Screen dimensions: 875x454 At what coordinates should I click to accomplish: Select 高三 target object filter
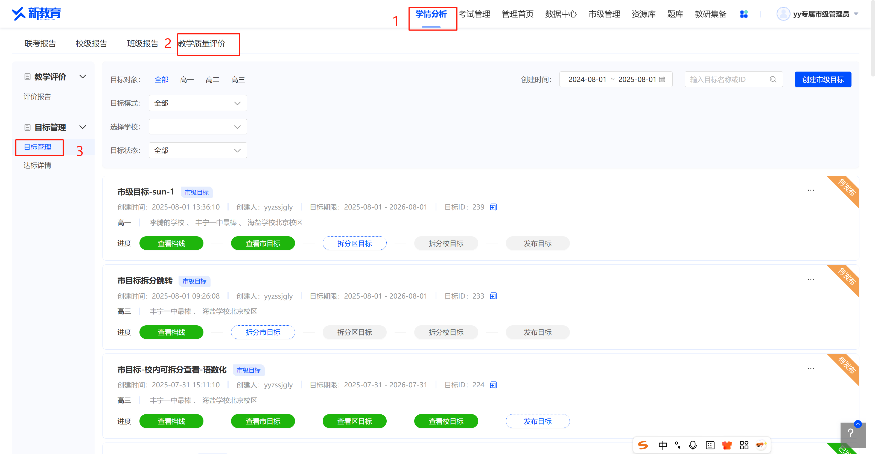tap(238, 80)
